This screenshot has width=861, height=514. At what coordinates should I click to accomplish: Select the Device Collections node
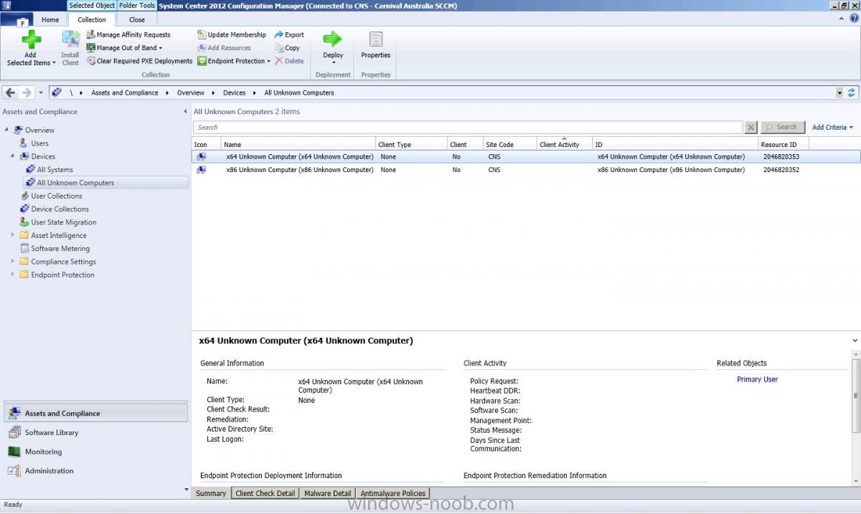click(60, 209)
